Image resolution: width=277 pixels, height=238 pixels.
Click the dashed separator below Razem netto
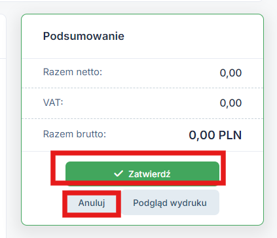[142, 88]
